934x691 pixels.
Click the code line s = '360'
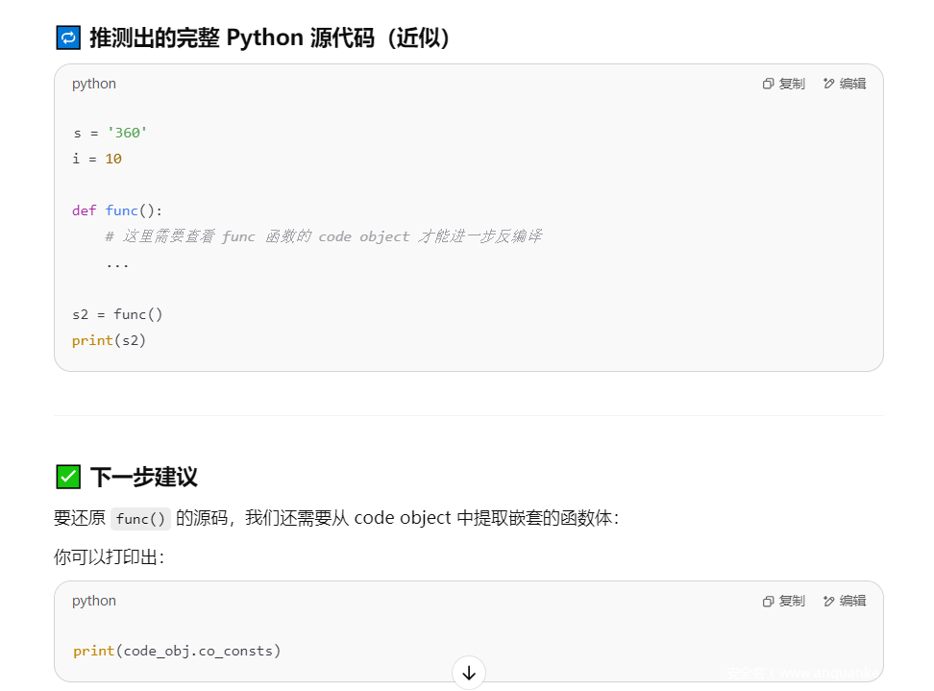[x=110, y=133]
